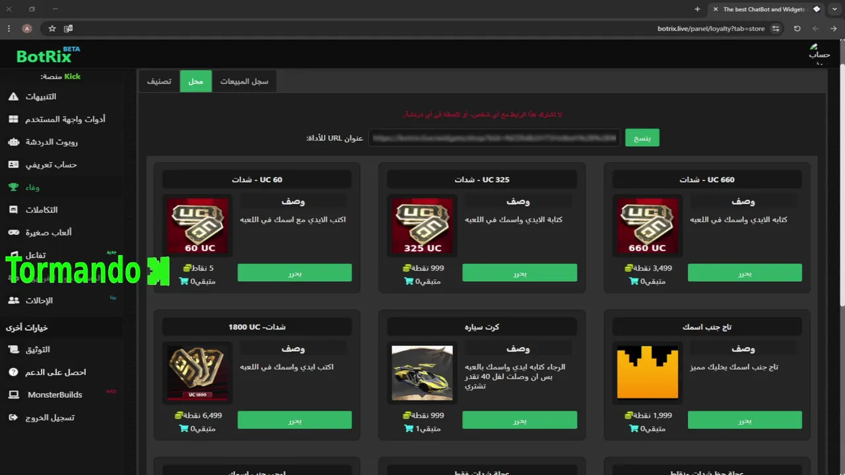Click the الإحالات referrals people icon
The height and width of the screenshot is (475, 845).
coord(13,300)
